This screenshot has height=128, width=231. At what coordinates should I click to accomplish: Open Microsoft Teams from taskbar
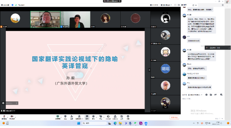(x=125, y=123)
